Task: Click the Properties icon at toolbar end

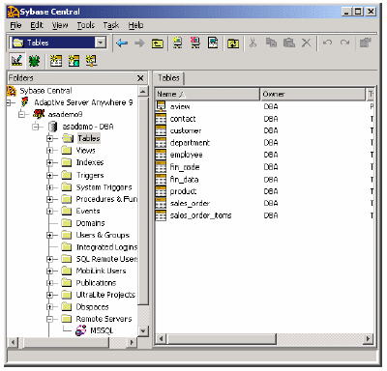Action: [366, 43]
